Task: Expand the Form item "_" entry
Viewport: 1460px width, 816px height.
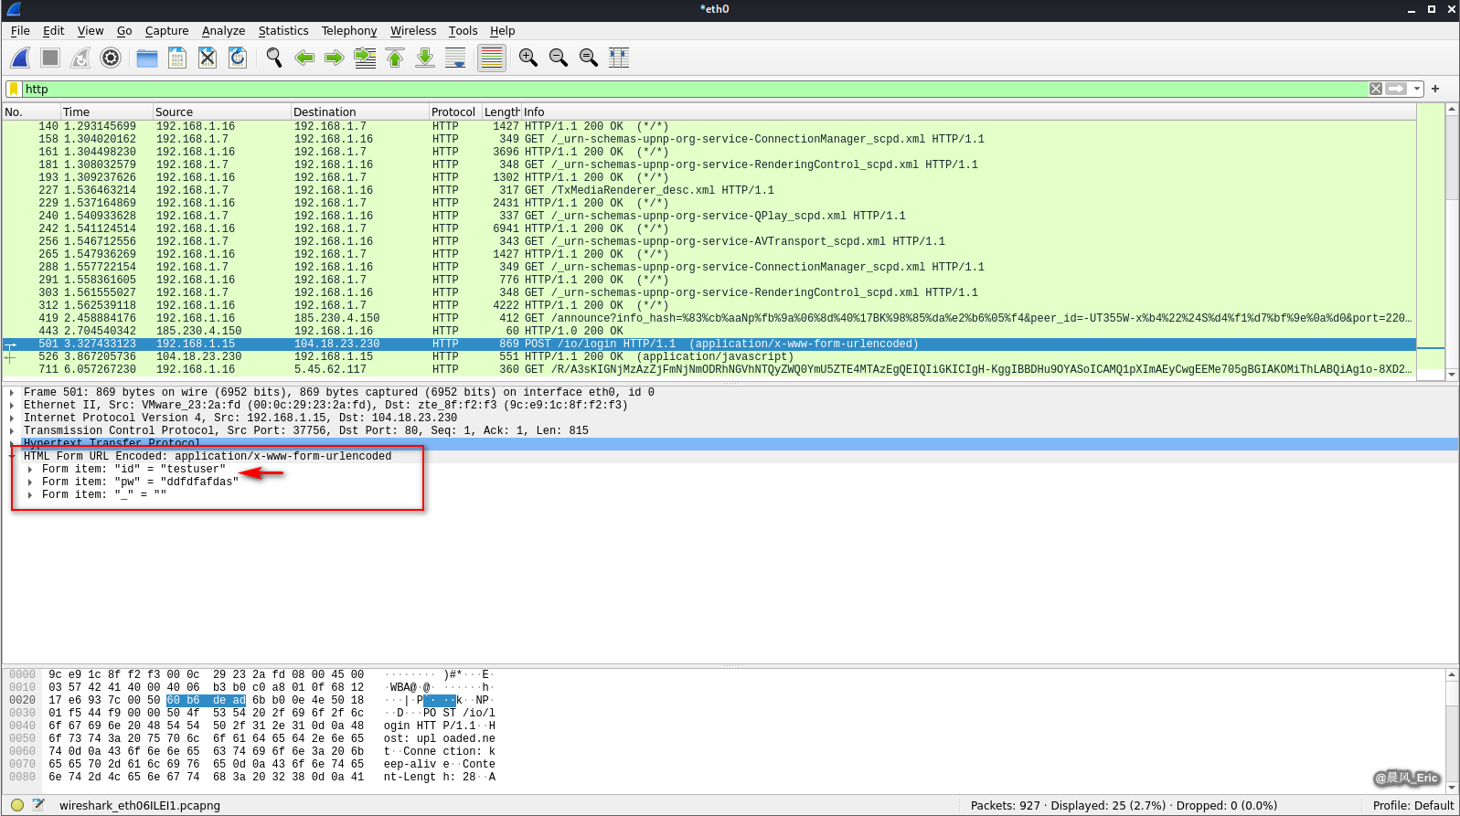Action: [30, 494]
